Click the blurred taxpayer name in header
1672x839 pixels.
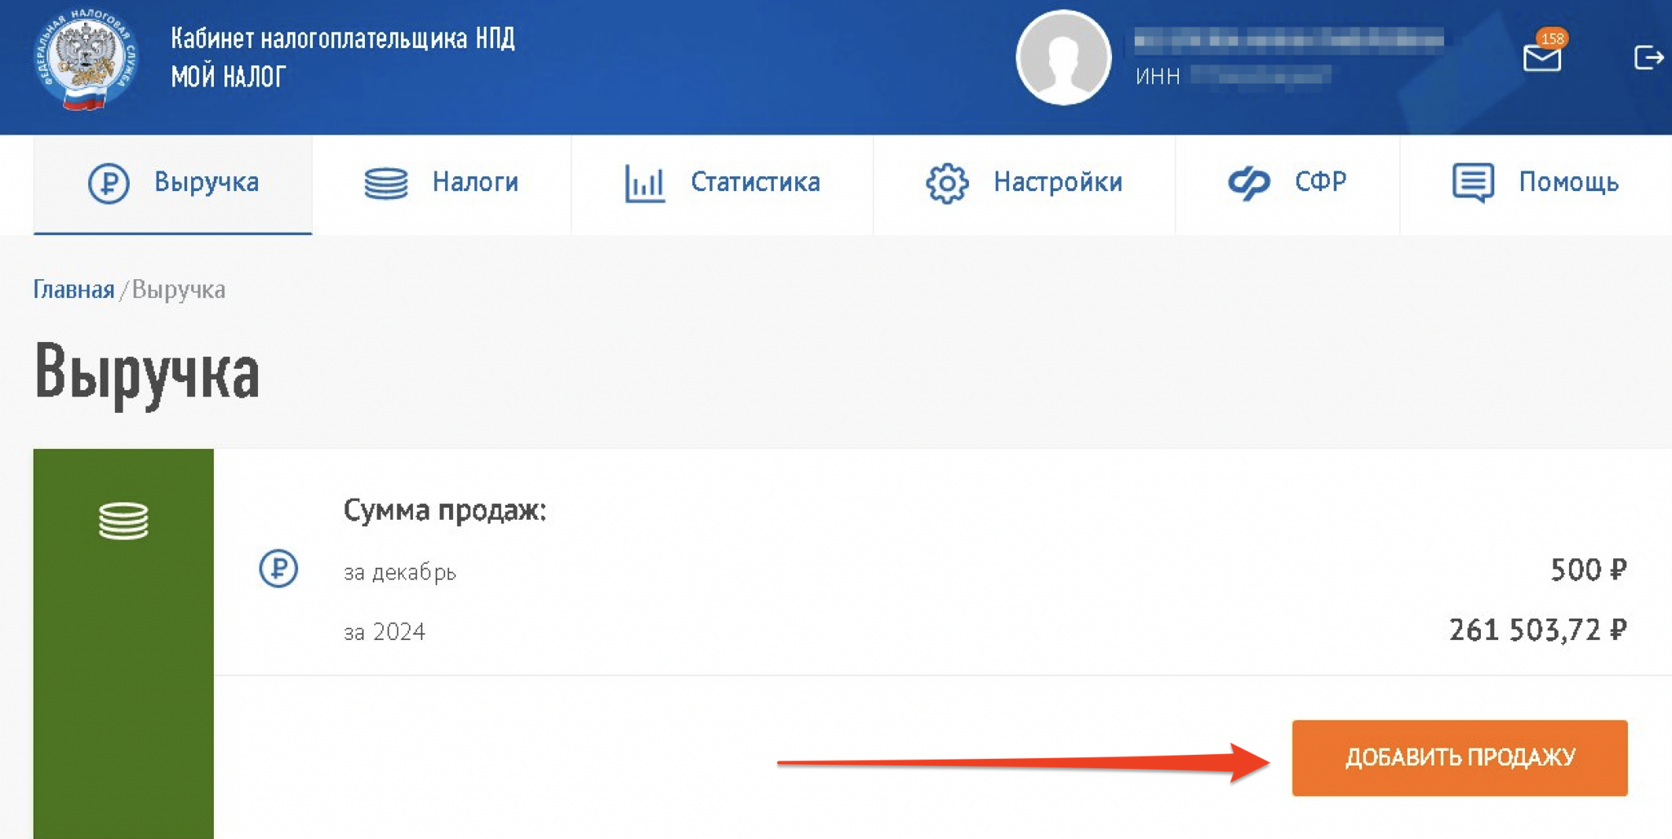[1288, 39]
